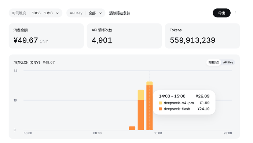Click the 32 y-axis label

click(15, 71)
